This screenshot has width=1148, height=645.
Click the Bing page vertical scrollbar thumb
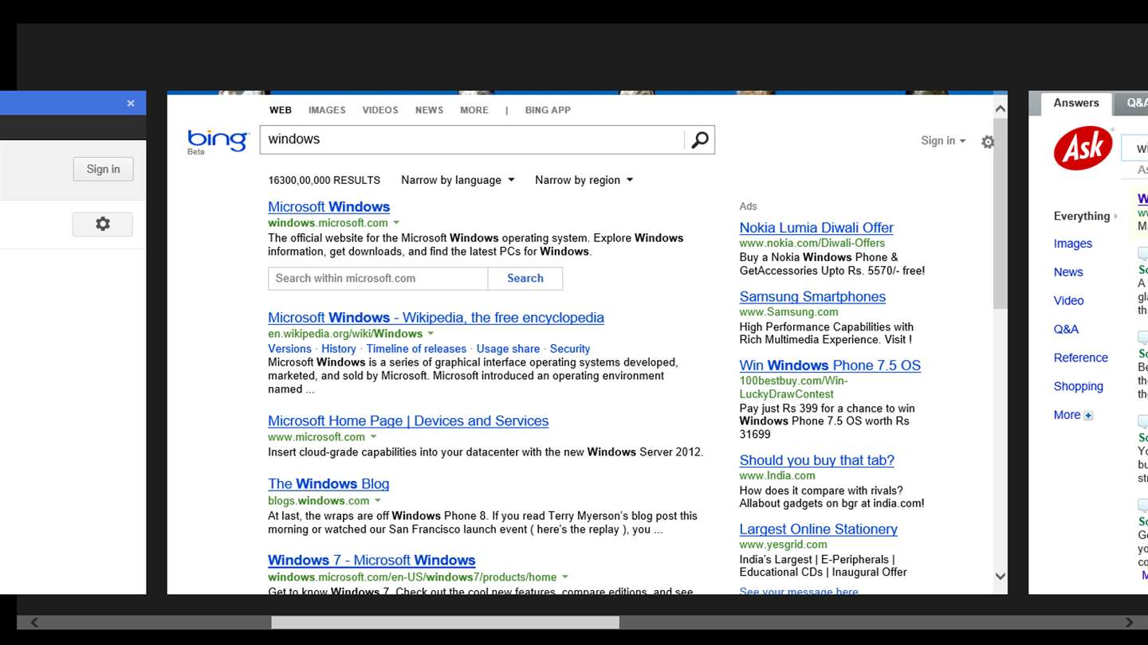[x=1001, y=213]
